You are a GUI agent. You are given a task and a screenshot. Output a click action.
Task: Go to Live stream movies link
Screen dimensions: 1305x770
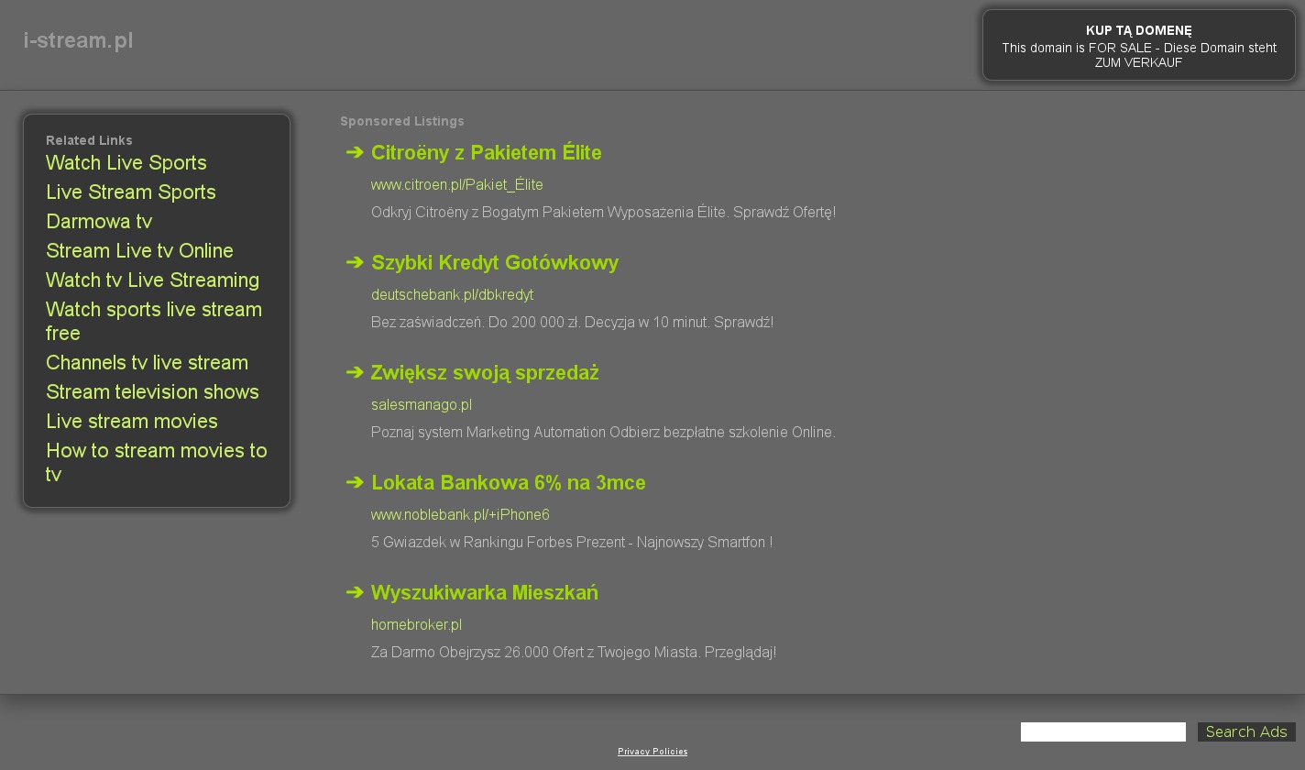click(132, 422)
